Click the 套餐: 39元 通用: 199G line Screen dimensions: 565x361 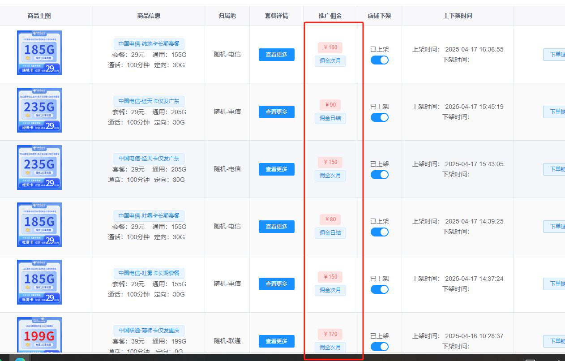[149, 342]
